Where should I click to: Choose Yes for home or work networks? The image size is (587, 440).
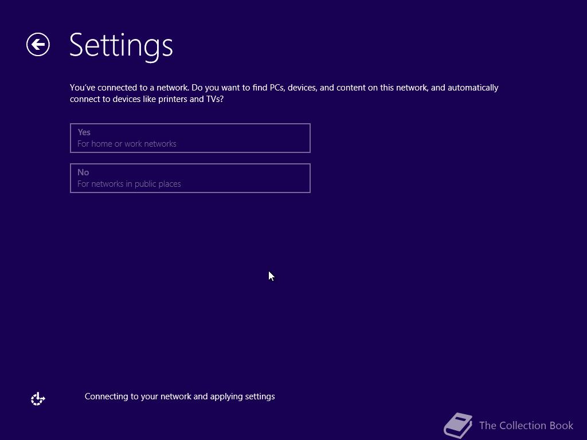tap(190, 138)
